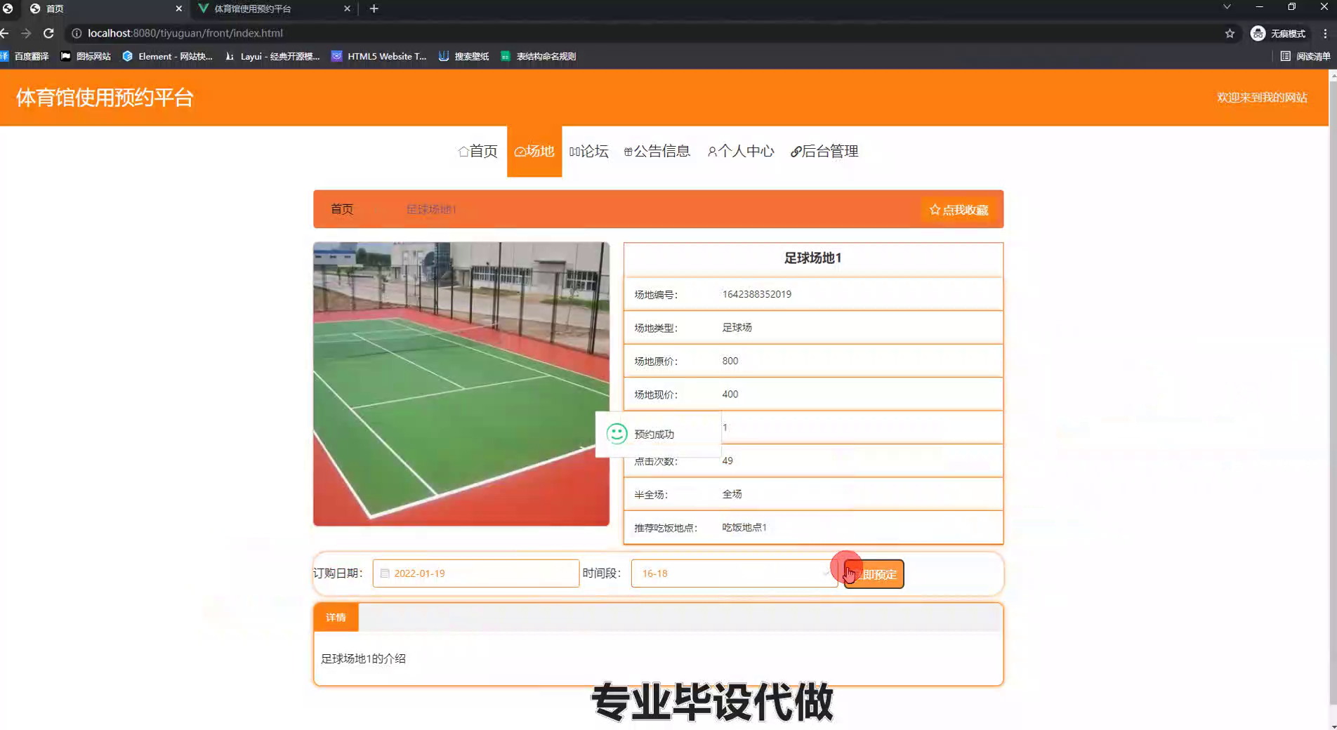Click the original price value 800

click(730, 361)
